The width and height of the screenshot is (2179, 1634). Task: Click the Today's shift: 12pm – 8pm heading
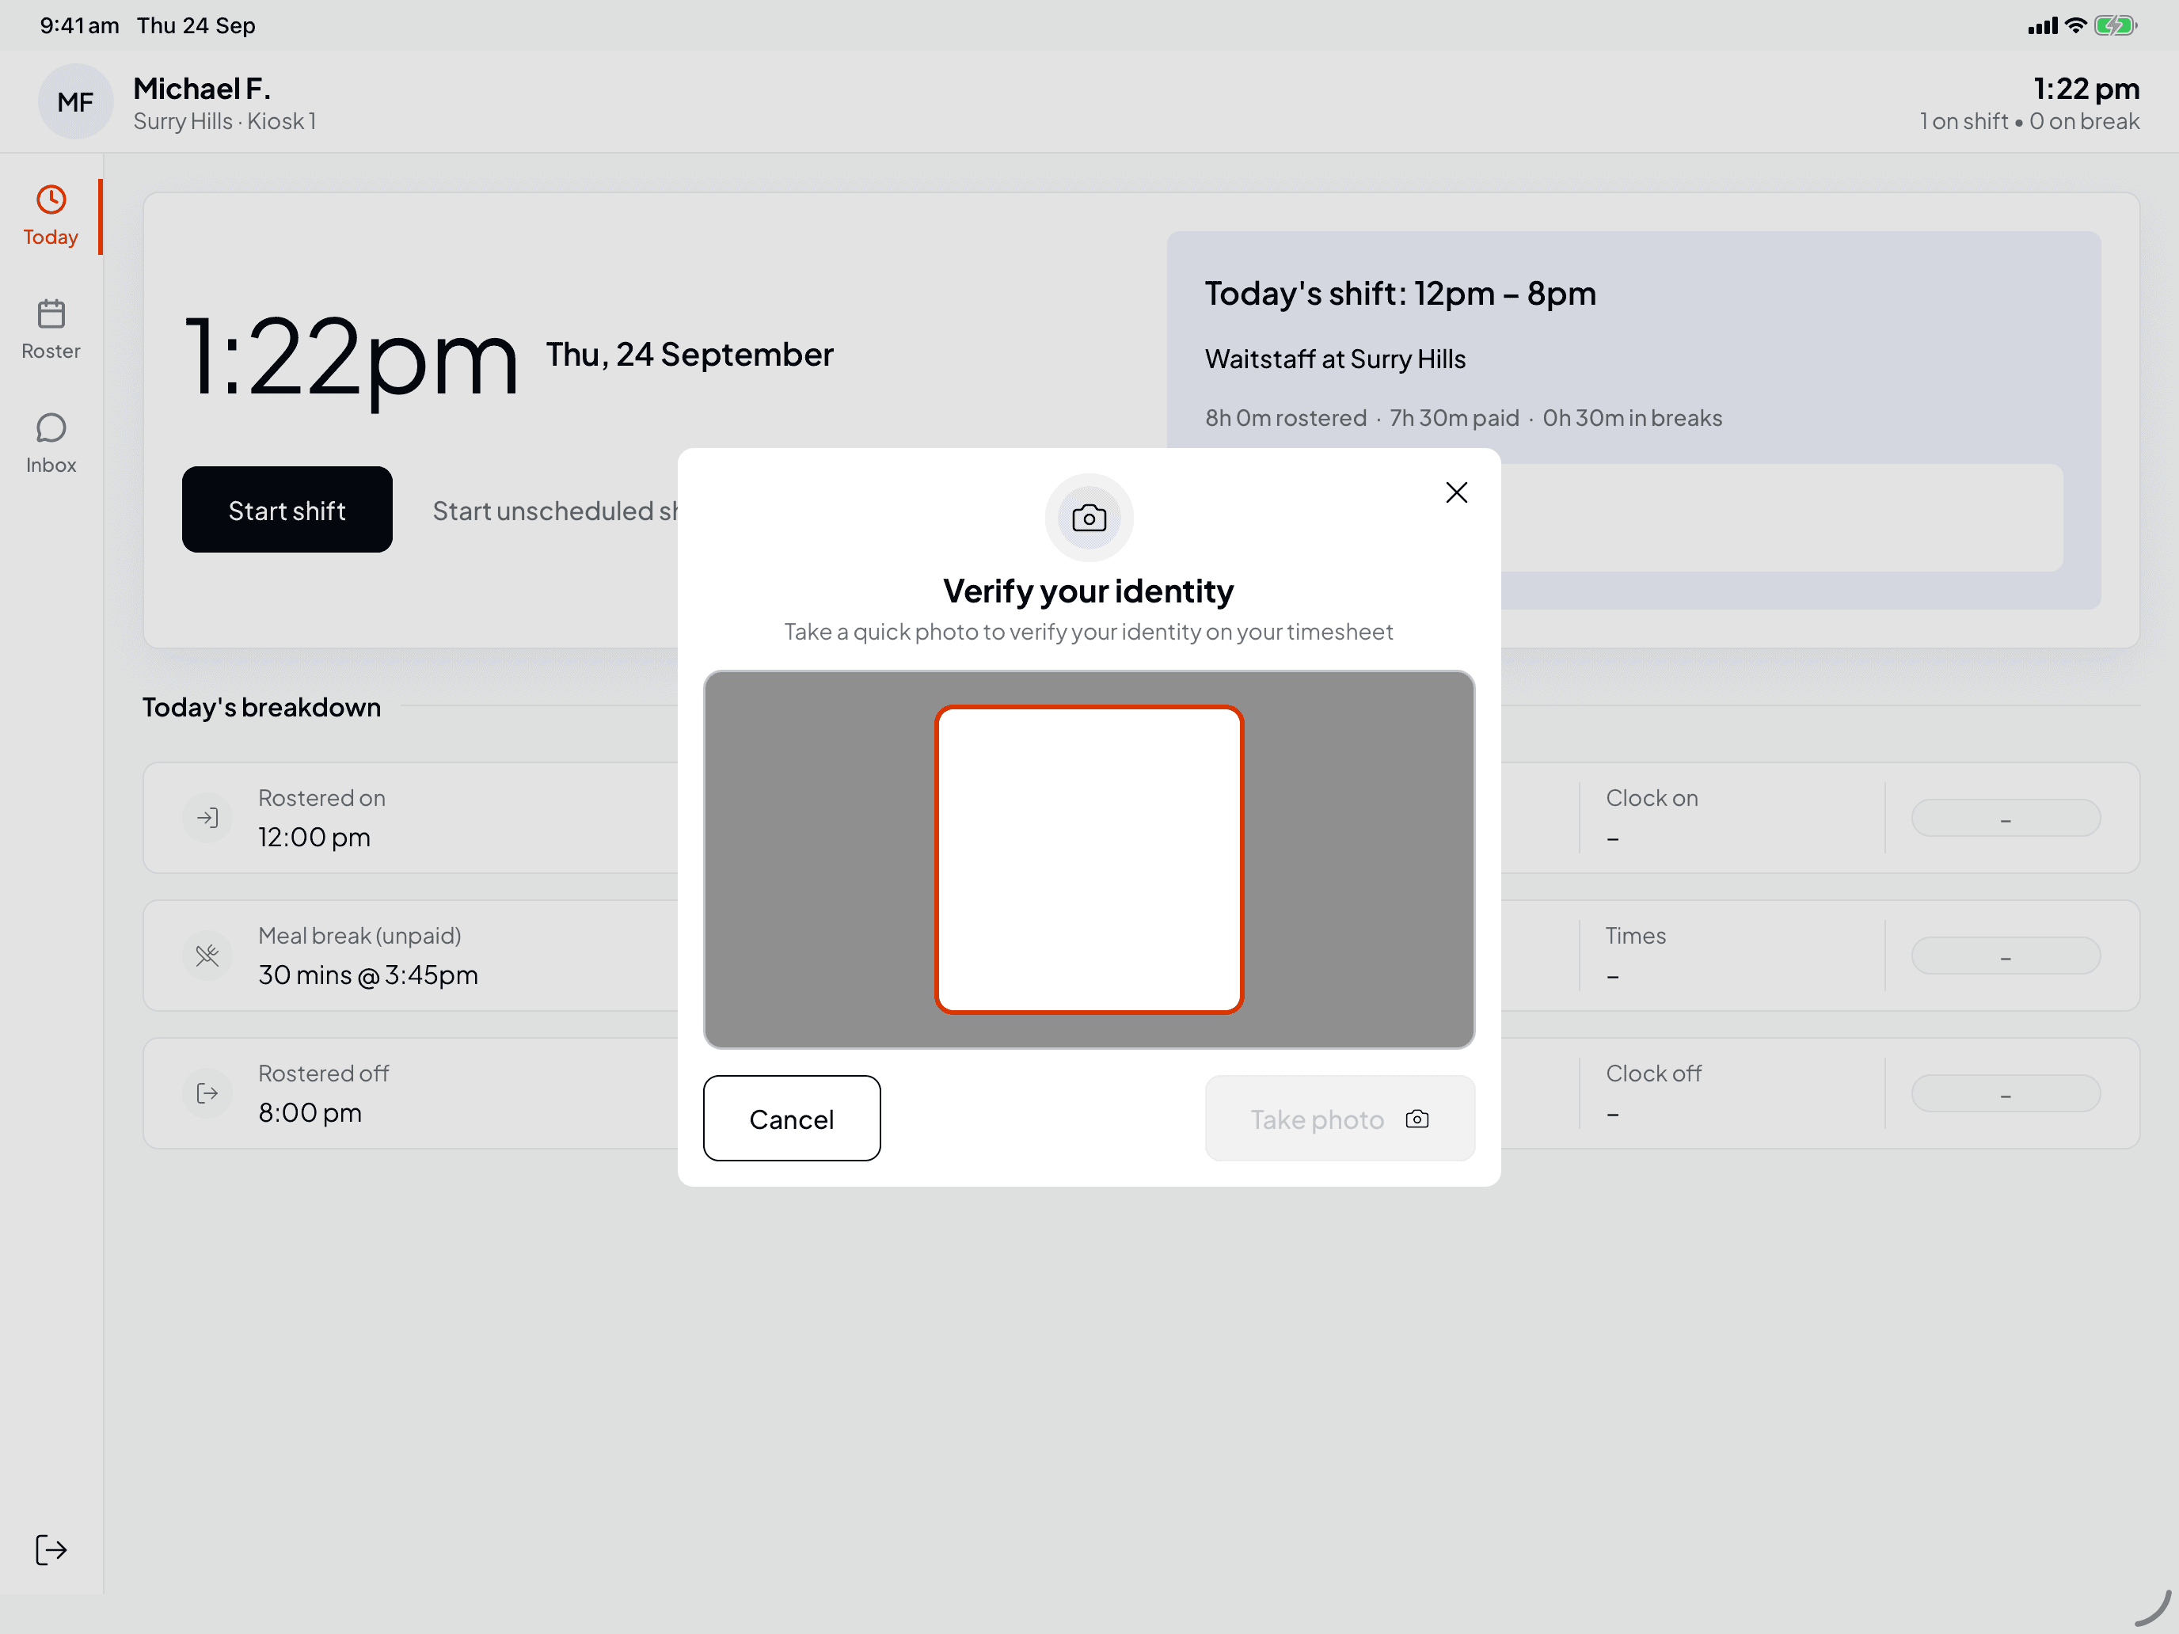click(1400, 294)
